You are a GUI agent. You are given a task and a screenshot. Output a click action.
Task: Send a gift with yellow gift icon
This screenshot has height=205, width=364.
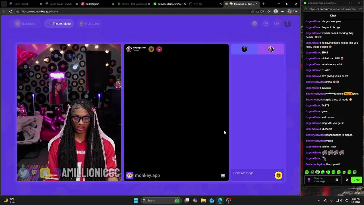[278, 175]
